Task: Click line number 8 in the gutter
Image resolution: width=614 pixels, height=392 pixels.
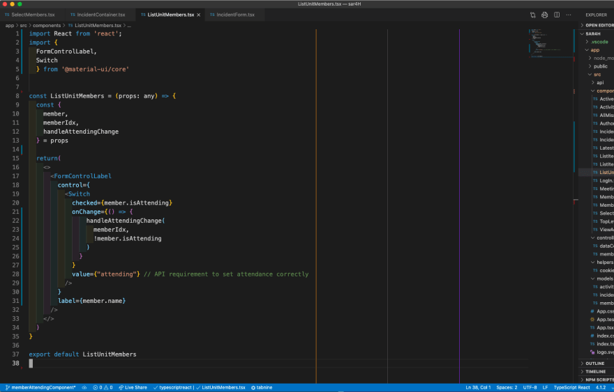Action: pos(17,96)
